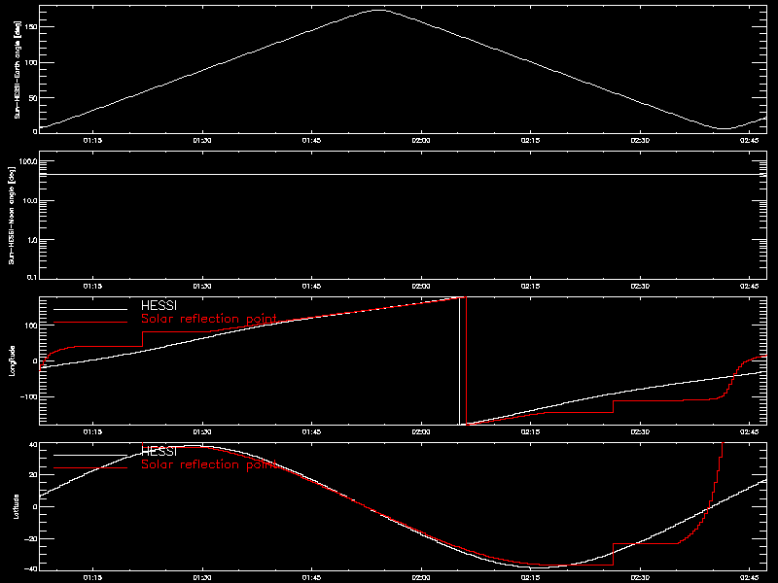Click white legend line sample in Latitude panel
This screenshot has width=778, height=583.
[90, 455]
